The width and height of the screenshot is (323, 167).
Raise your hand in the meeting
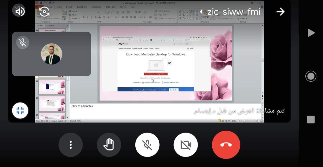coord(109,145)
